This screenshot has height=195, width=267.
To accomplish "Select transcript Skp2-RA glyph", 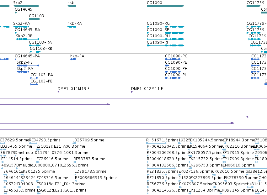I will tap(21, 27).
